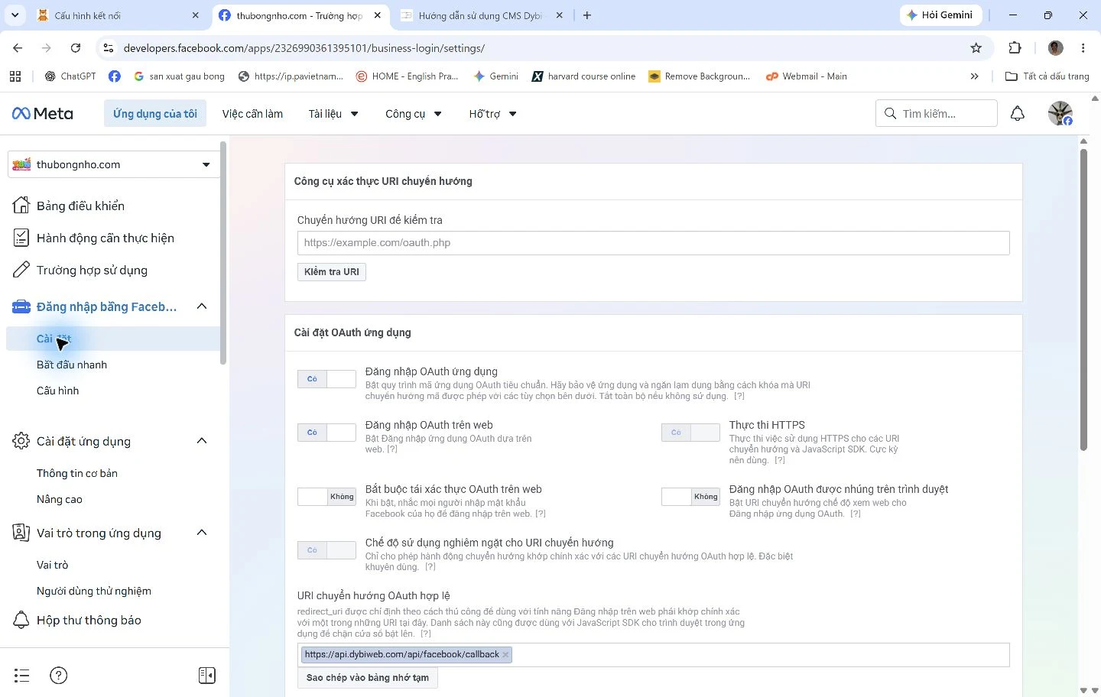Open the Tài liệu dropdown menu

333,114
